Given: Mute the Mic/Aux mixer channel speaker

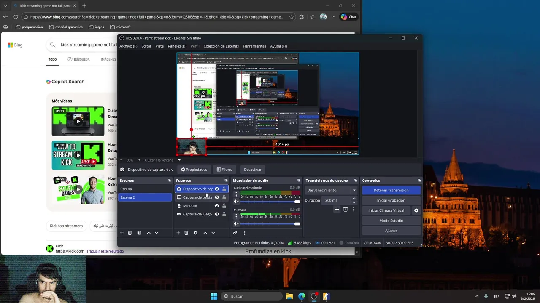Looking at the screenshot, I should click(236, 223).
